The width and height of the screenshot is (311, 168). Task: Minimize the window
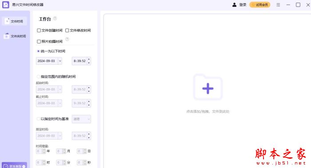point(288,5)
